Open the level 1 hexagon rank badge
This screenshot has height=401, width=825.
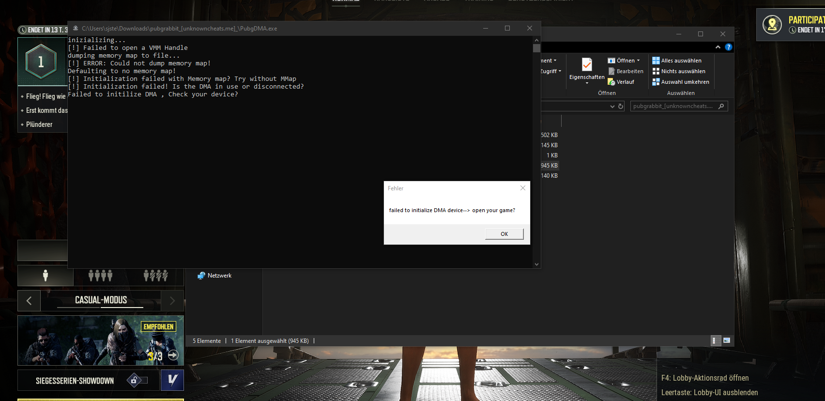pos(41,62)
